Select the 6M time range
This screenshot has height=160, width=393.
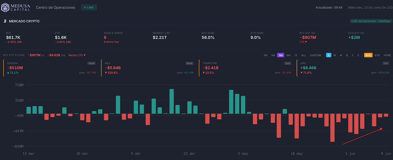289,55
